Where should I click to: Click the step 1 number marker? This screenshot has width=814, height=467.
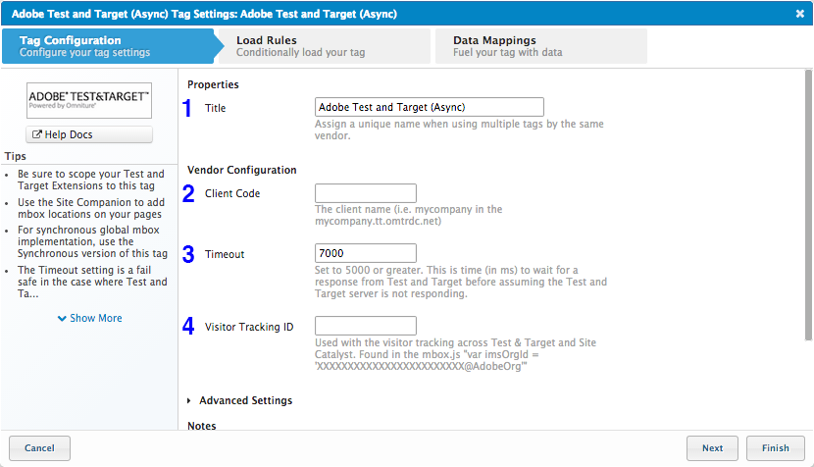[x=188, y=108]
